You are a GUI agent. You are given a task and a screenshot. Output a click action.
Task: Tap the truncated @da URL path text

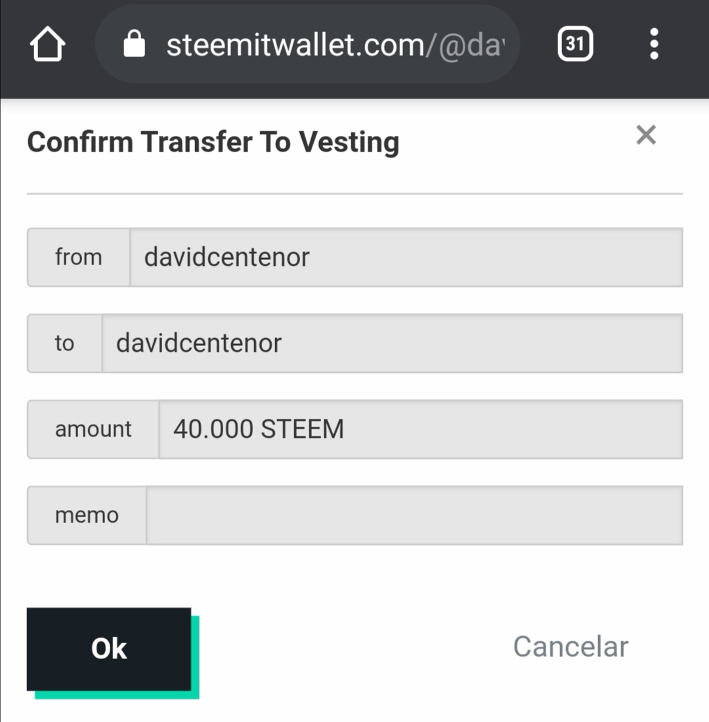[470, 45]
